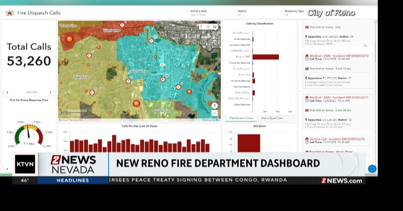Click Apparatus E3, E36 station 12 text
Image resolution: width=403 pixels, height=211 pixels.
(x=330, y=120)
